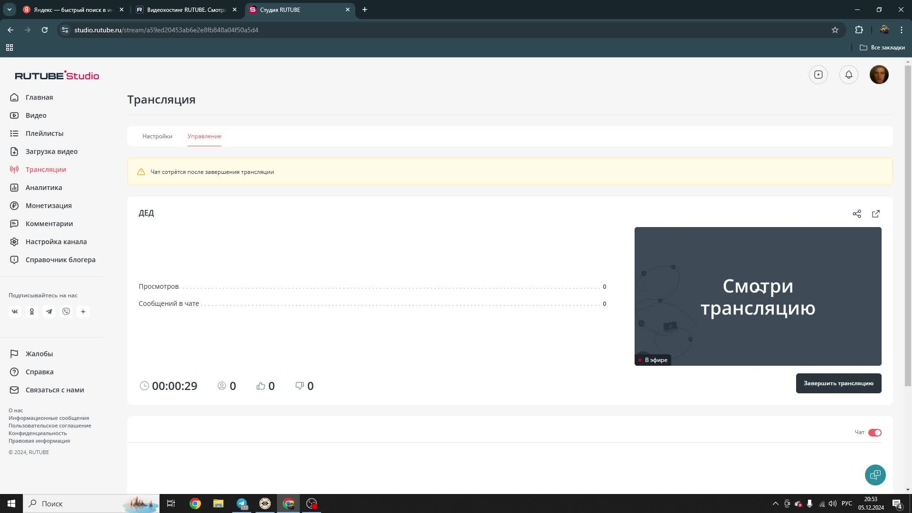The height and width of the screenshot is (513, 912).
Task: Open Аналитика in the sidebar
Action: [44, 188]
